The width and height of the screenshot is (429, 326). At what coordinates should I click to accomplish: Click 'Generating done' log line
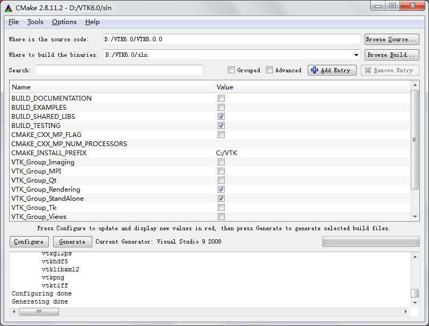40,301
